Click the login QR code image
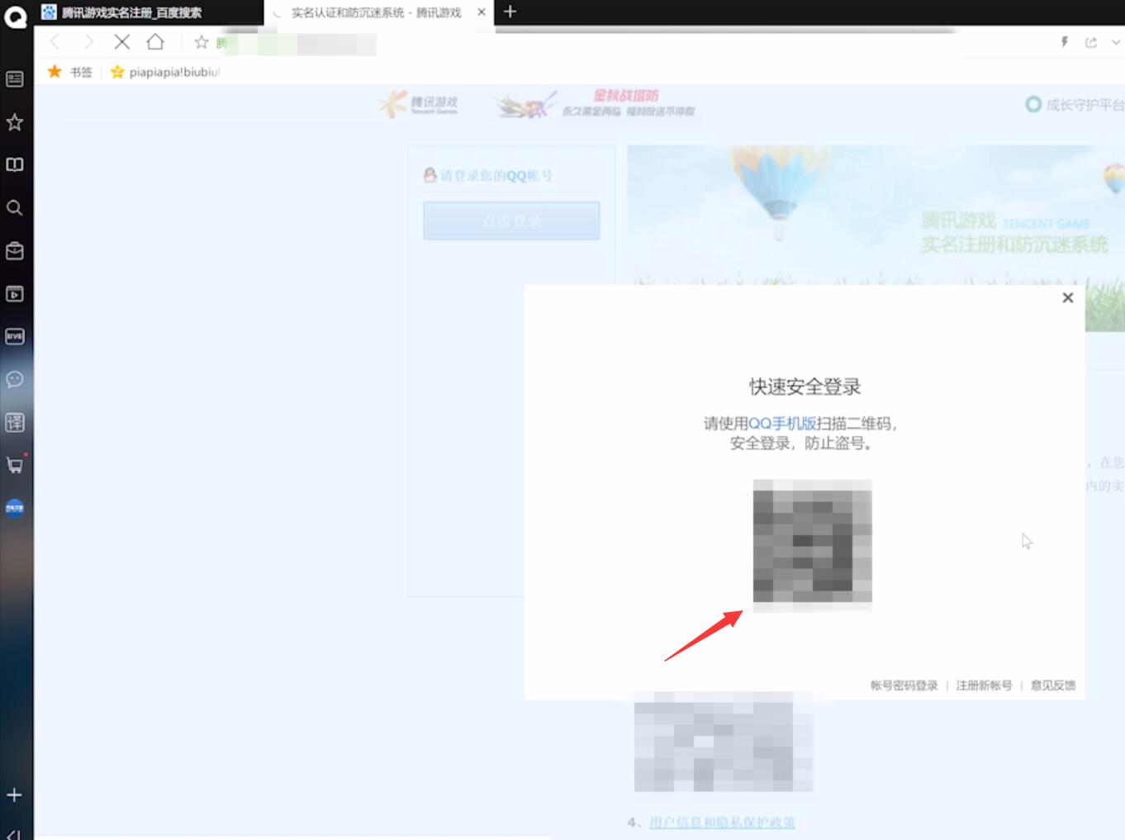This screenshot has width=1125, height=840. click(x=813, y=546)
